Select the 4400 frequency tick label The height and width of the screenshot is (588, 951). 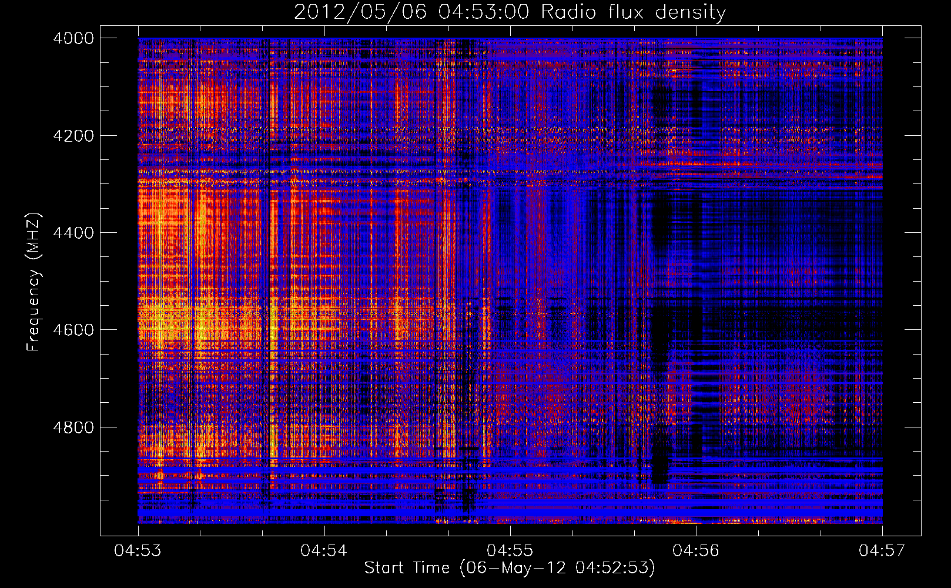pyautogui.click(x=73, y=233)
